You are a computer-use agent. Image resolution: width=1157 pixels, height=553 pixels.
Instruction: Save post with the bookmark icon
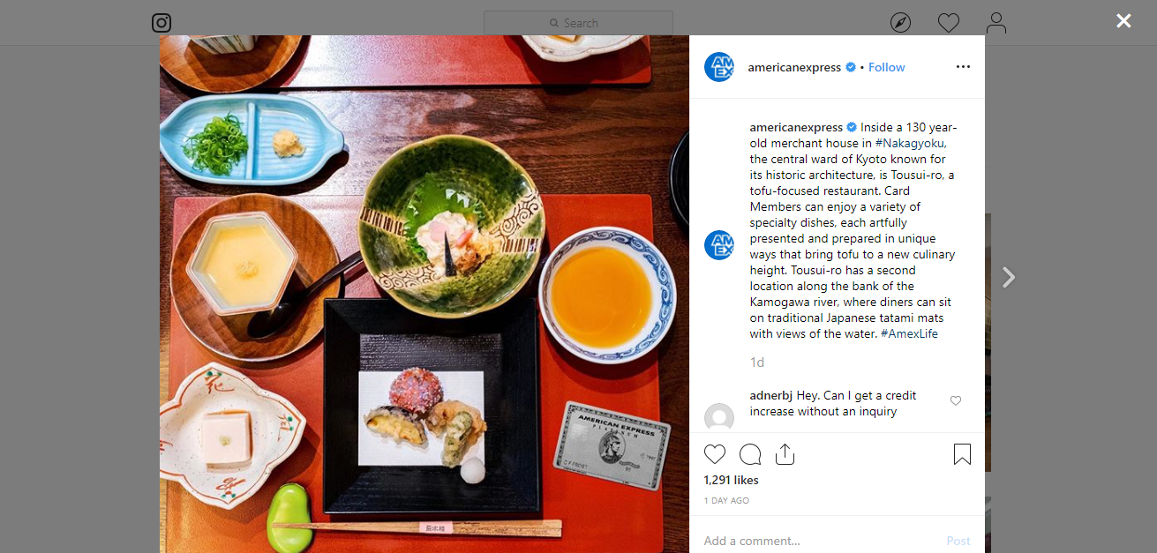(962, 454)
